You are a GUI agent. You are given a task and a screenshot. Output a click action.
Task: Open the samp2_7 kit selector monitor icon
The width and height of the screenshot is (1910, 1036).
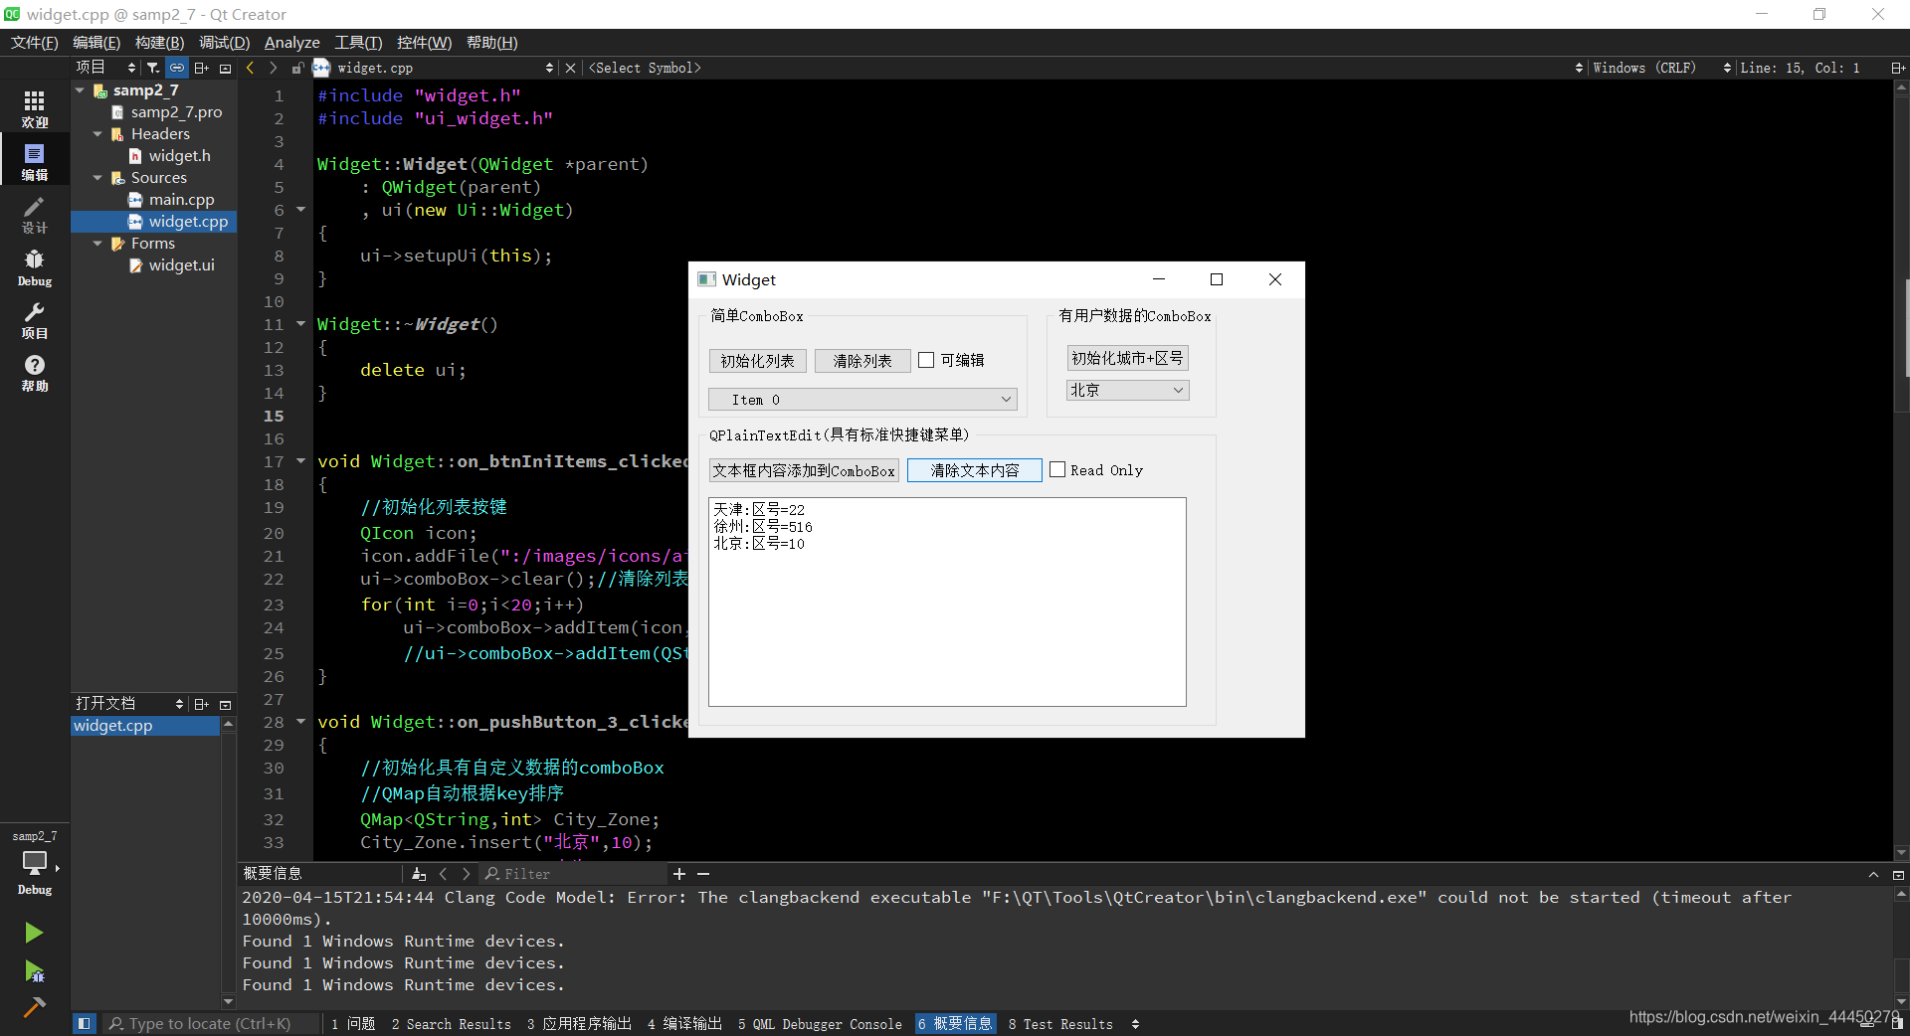tap(35, 863)
